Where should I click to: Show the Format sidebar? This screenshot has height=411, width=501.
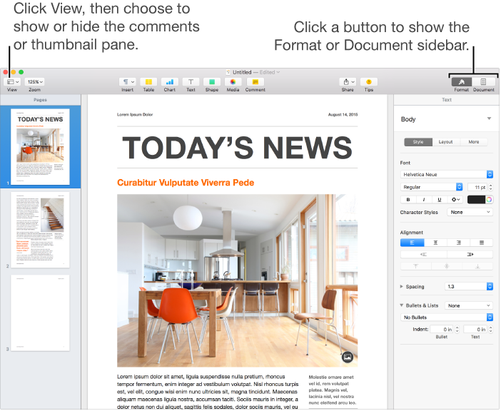(462, 82)
